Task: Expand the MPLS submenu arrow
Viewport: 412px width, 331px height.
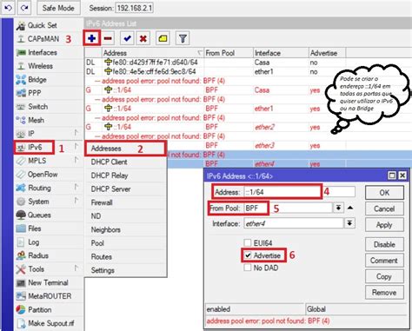Action: click(x=76, y=160)
